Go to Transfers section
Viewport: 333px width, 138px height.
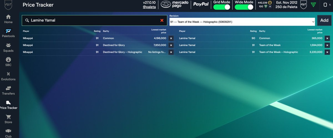tap(8, 91)
